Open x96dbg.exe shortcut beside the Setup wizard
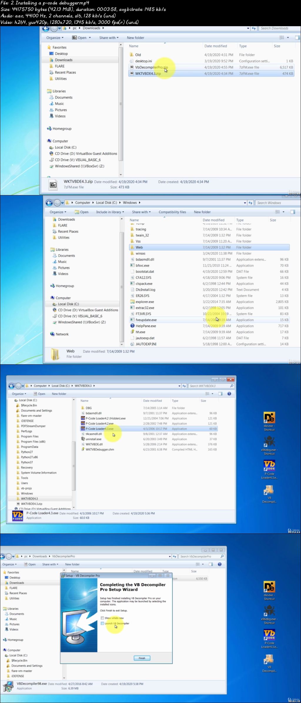This screenshot has width=301, height=703. pos(269,615)
